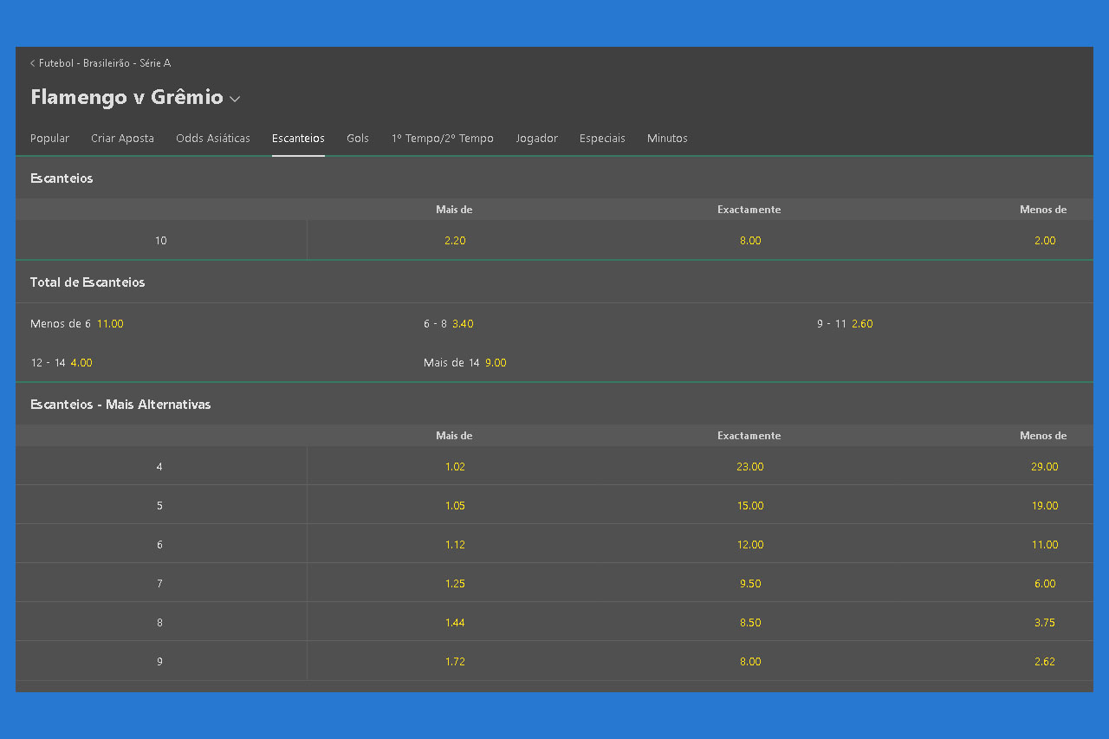Click row label 4 in Mais Alternativas
This screenshot has height=739, width=1109.
(159, 467)
